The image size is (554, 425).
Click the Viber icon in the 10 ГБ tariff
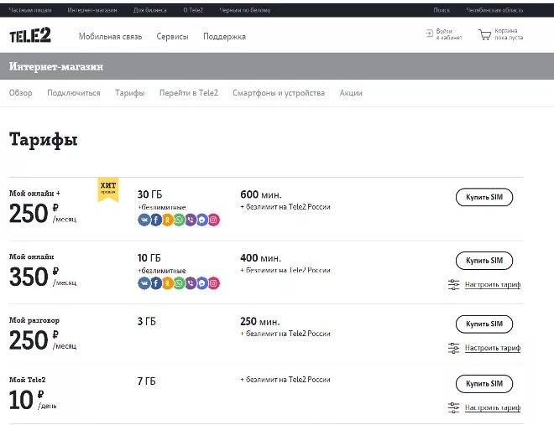tap(191, 283)
